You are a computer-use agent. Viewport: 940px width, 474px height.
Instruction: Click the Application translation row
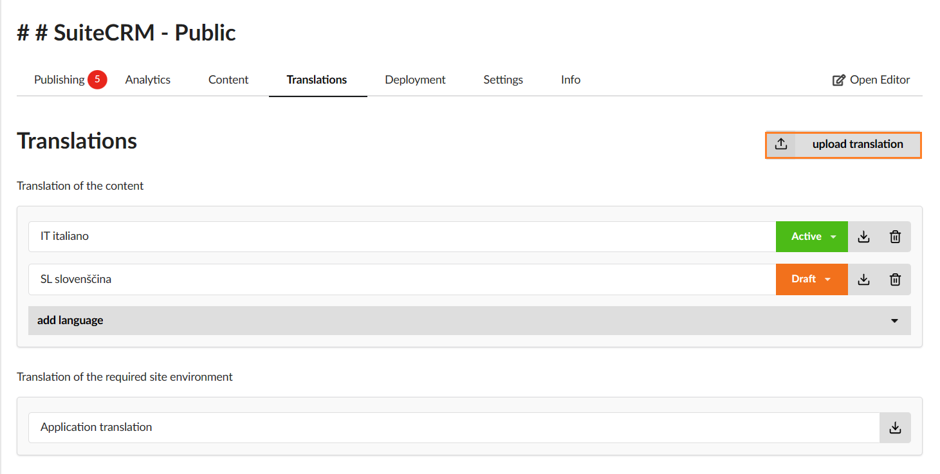coord(454,428)
